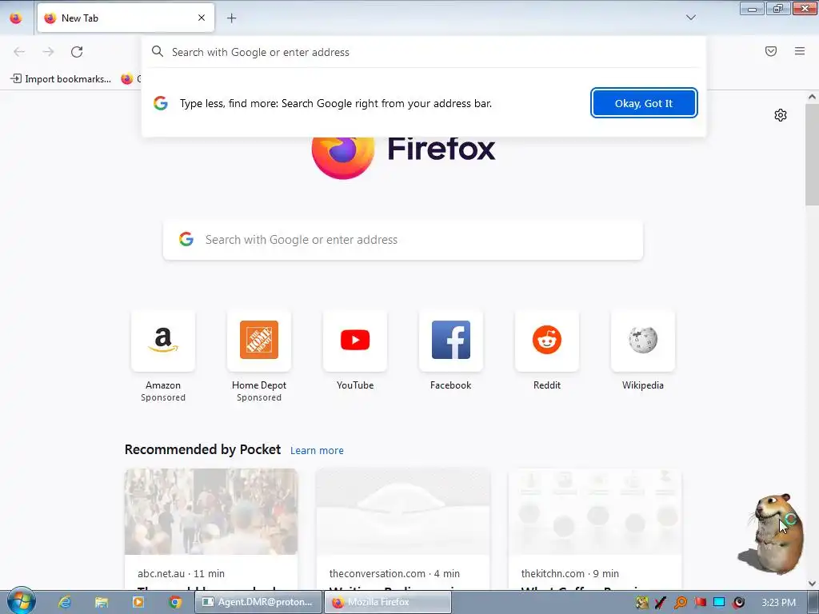Go forward one page
This screenshot has height=614, width=819.
[x=48, y=52]
